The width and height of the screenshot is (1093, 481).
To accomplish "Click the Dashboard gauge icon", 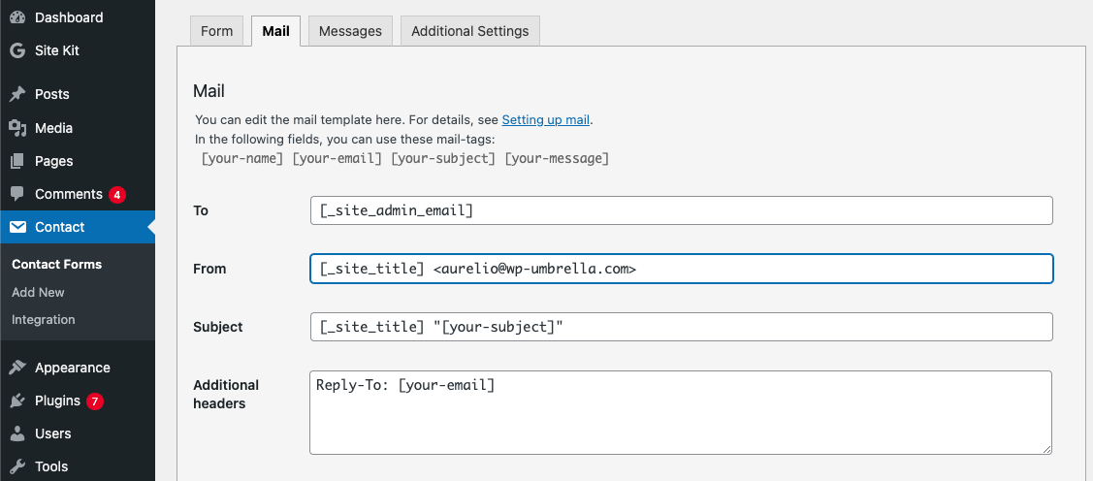I will click(17, 17).
